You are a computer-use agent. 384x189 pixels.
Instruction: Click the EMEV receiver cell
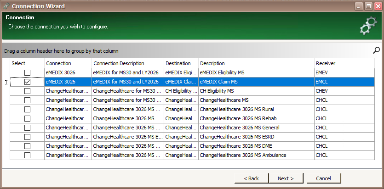pyautogui.click(x=344, y=72)
